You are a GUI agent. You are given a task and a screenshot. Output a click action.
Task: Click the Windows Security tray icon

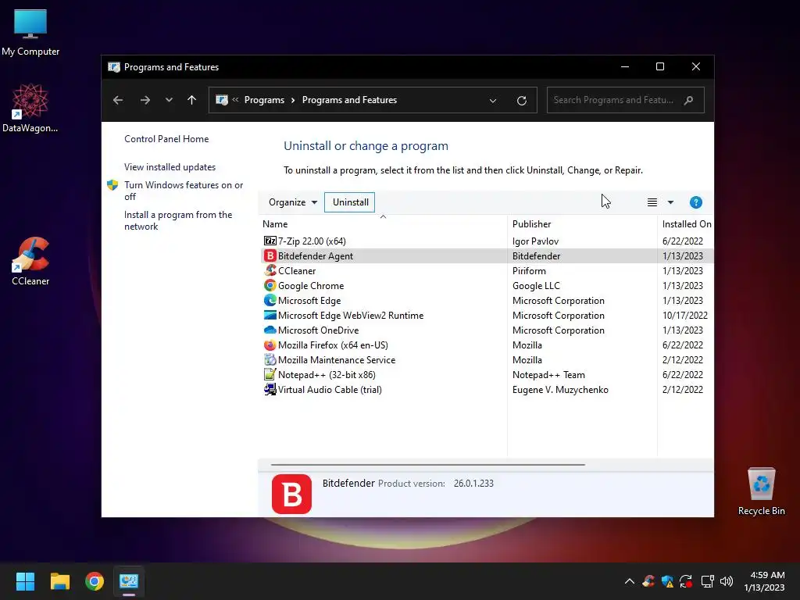coord(667,581)
